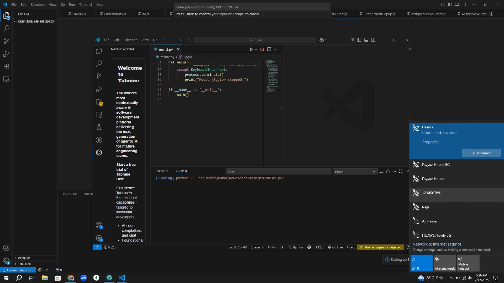Toggle primary sidebar in mjm window title bar
Viewport: 504px width, 283px height.
(x=359, y=40)
